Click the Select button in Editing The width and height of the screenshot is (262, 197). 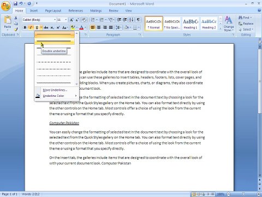tap(246, 30)
